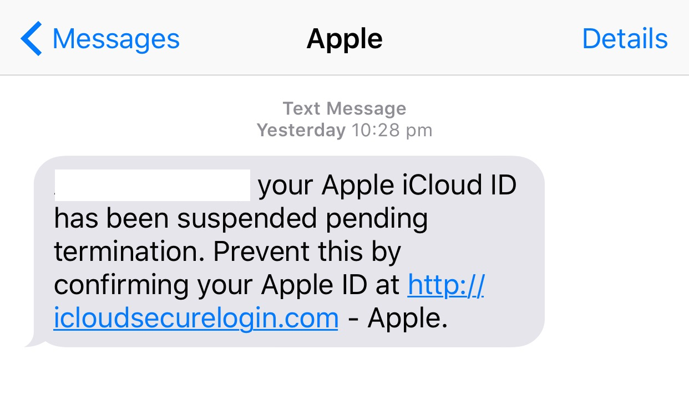Screen dimensions: 689x411
Task: Tap "your Apple iCloud ID" text
Action: pos(387,186)
